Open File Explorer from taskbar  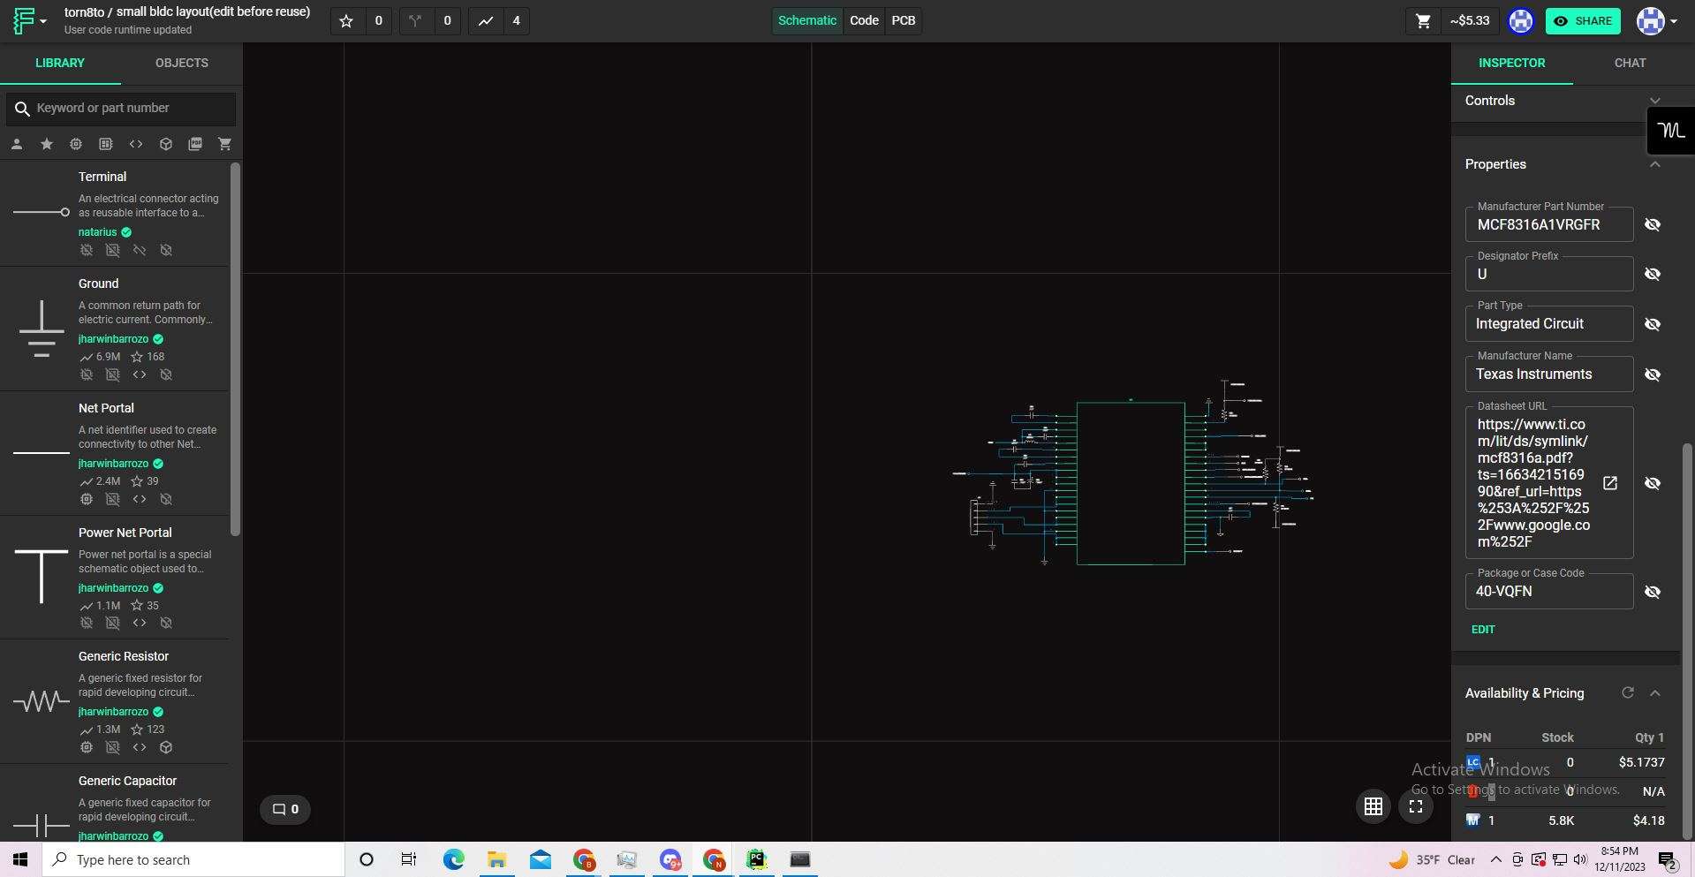[x=496, y=859]
